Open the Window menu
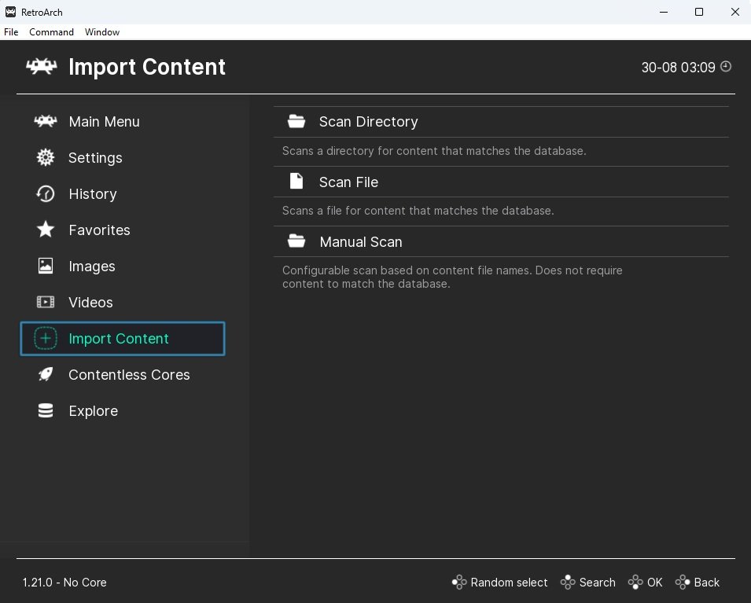751x603 pixels. [x=102, y=32]
